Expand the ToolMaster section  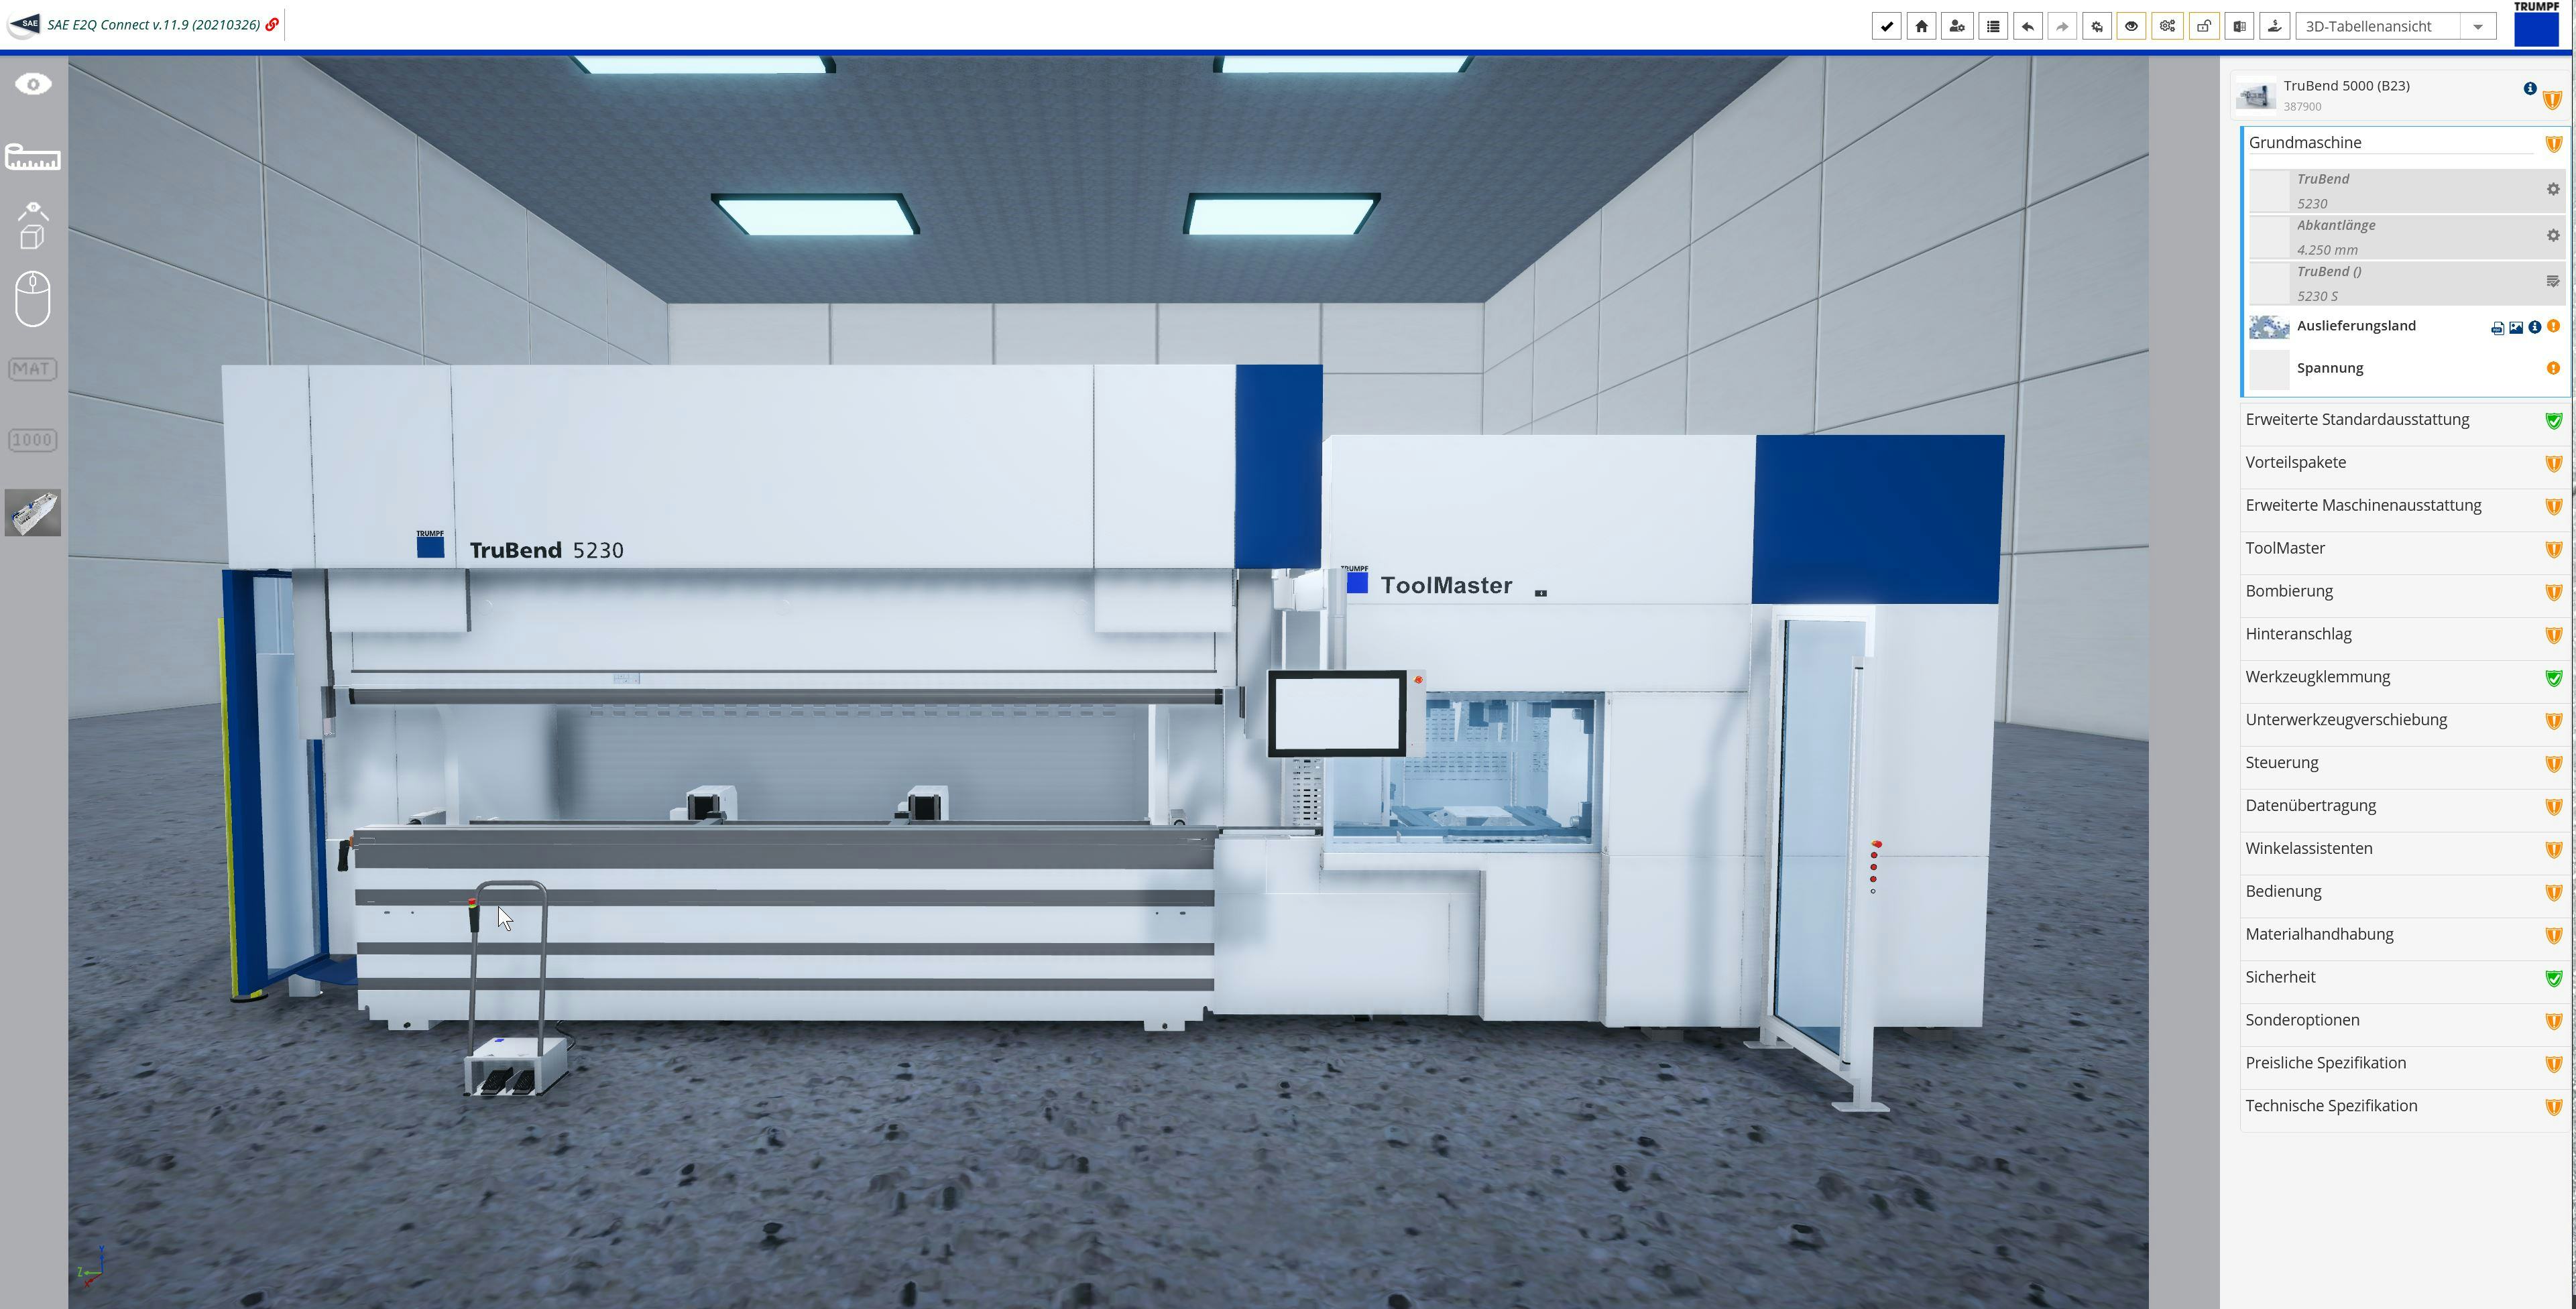pos(2285,548)
